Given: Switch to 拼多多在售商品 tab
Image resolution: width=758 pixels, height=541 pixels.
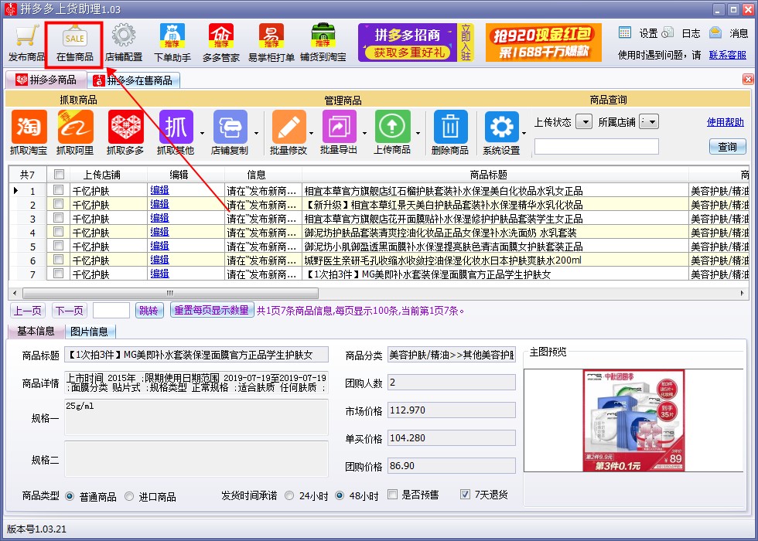Looking at the screenshot, I should coord(133,80).
